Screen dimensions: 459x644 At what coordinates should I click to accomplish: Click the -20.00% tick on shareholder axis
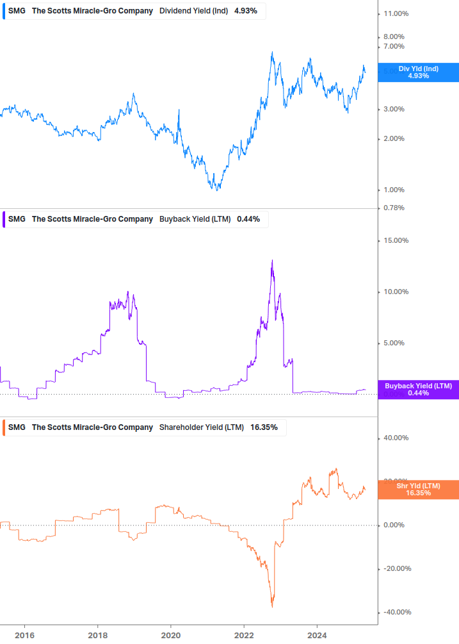point(397,569)
